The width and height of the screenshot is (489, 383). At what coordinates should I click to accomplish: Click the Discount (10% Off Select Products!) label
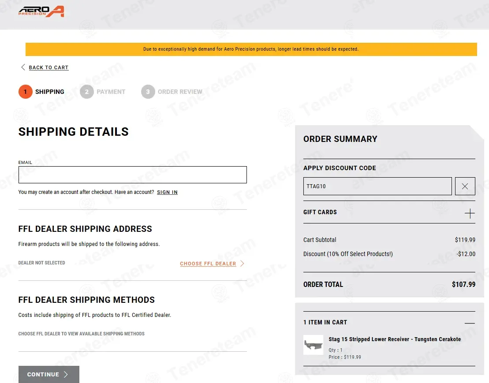point(348,254)
